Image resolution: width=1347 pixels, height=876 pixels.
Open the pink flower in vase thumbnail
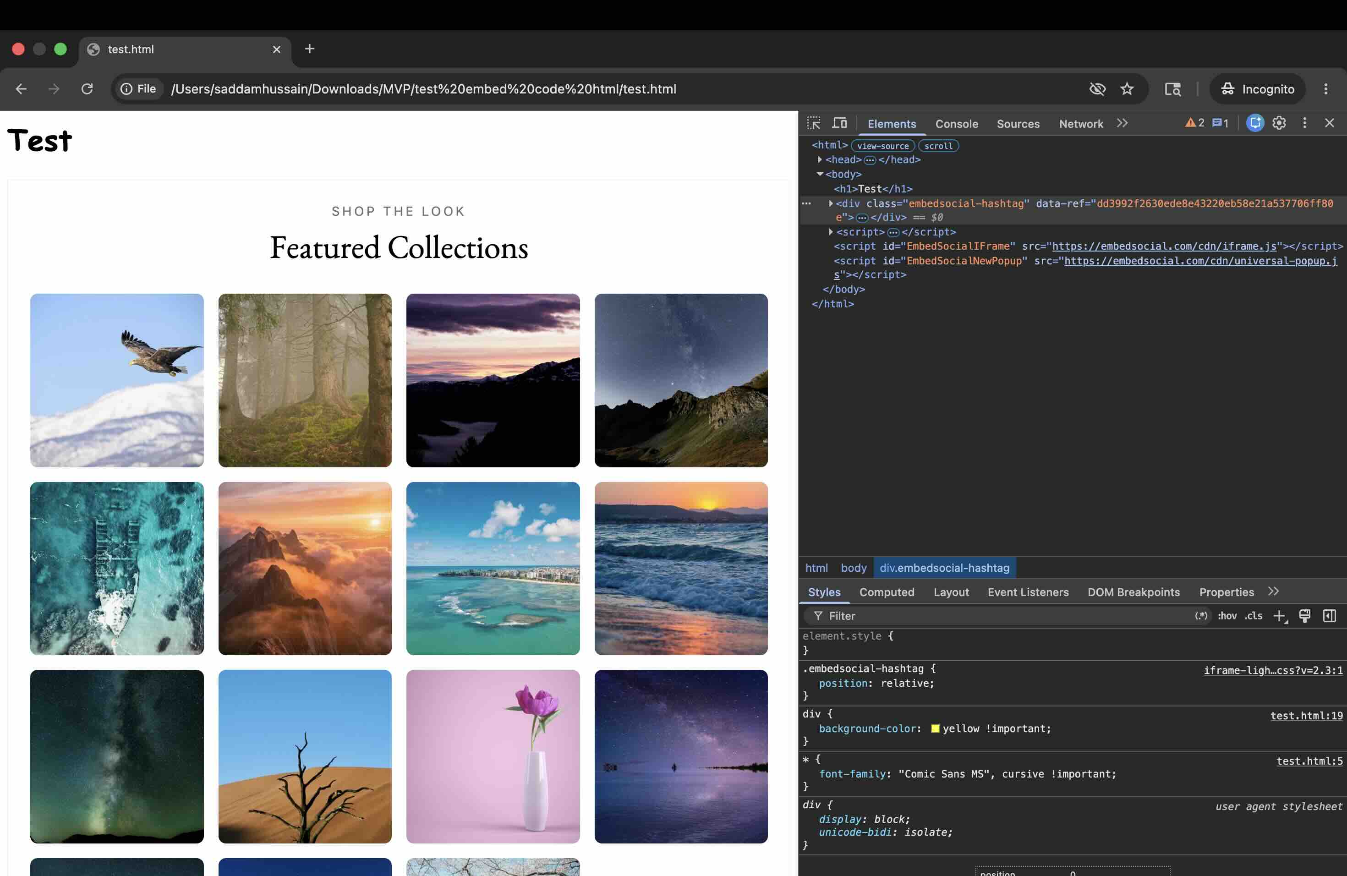[493, 756]
